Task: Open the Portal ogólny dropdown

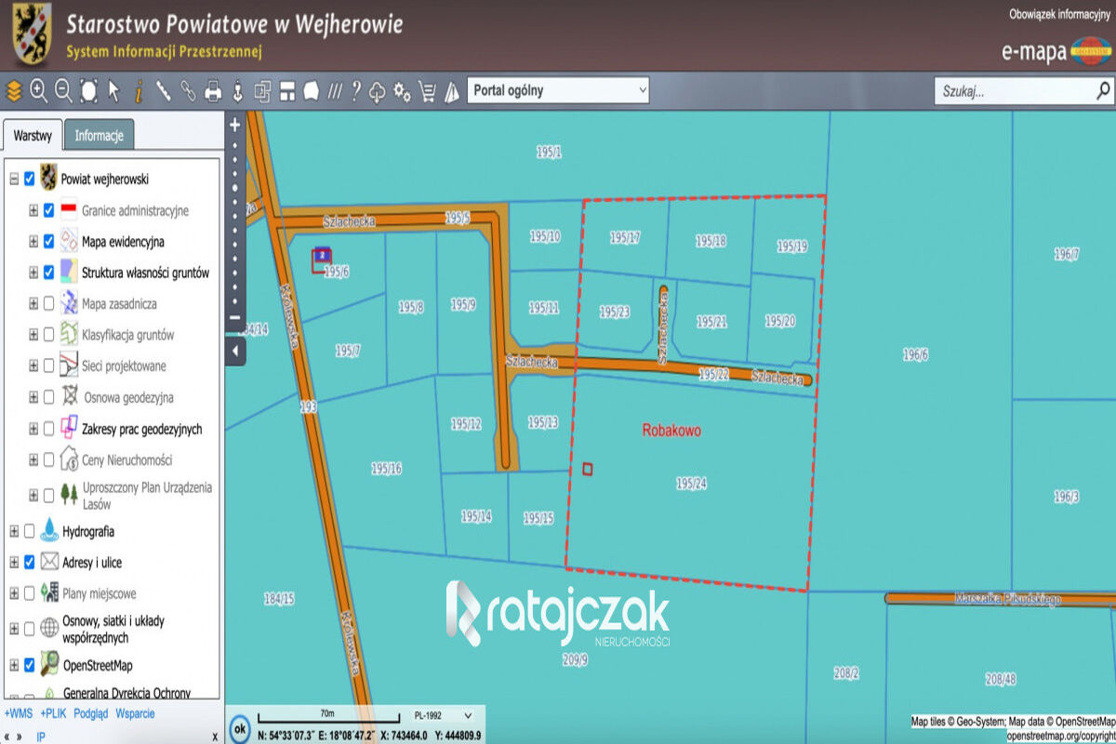Action: [x=558, y=90]
